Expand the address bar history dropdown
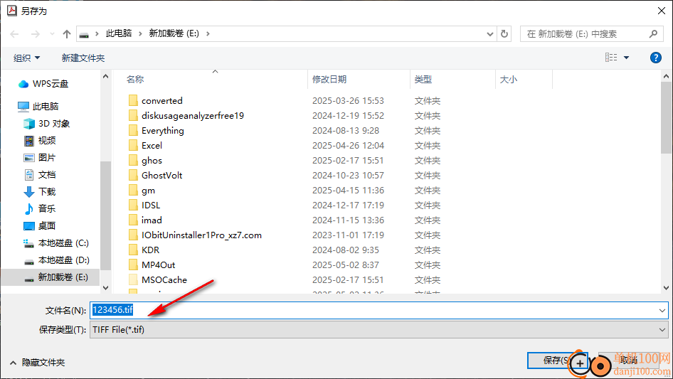 point(489,34)
